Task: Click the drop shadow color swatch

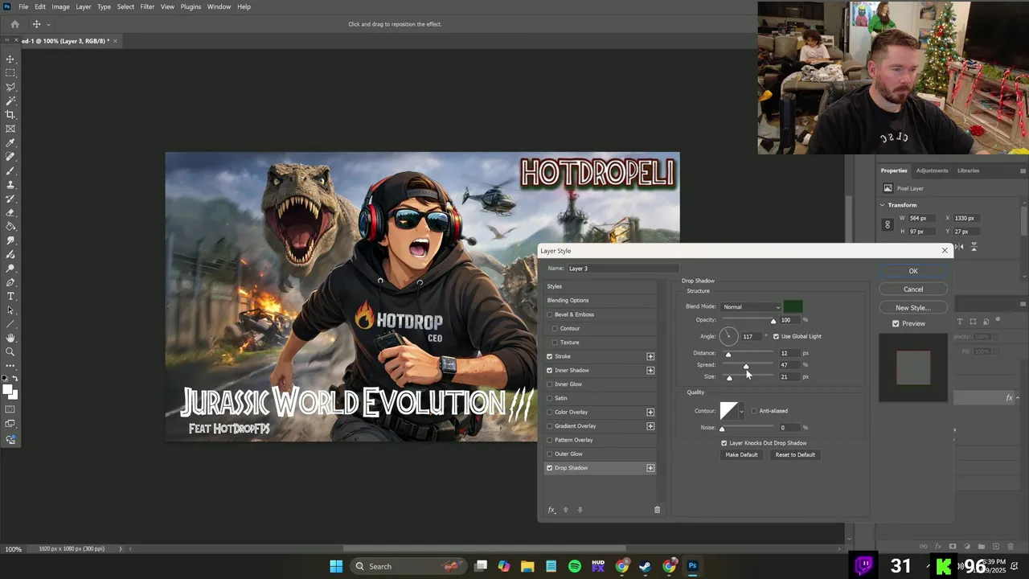Action: point(793,306)
